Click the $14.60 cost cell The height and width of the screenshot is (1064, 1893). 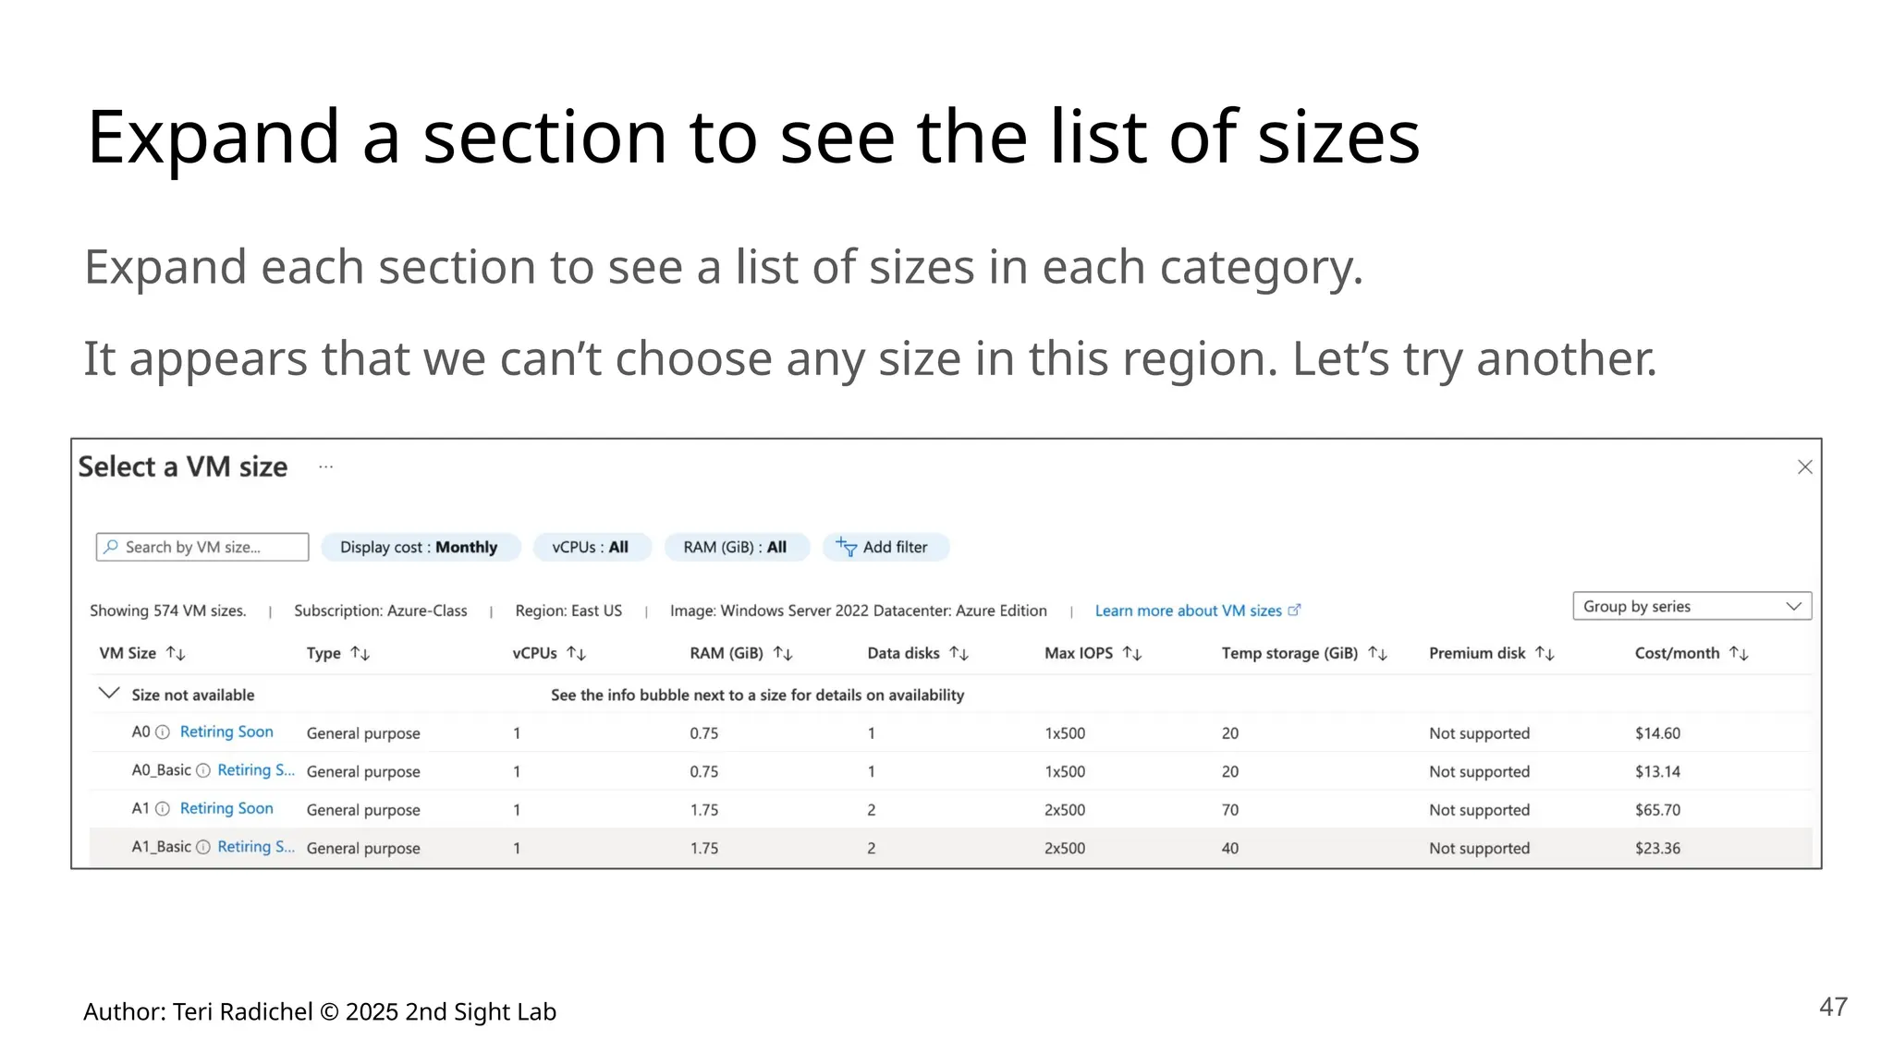tap(1657, 733)
